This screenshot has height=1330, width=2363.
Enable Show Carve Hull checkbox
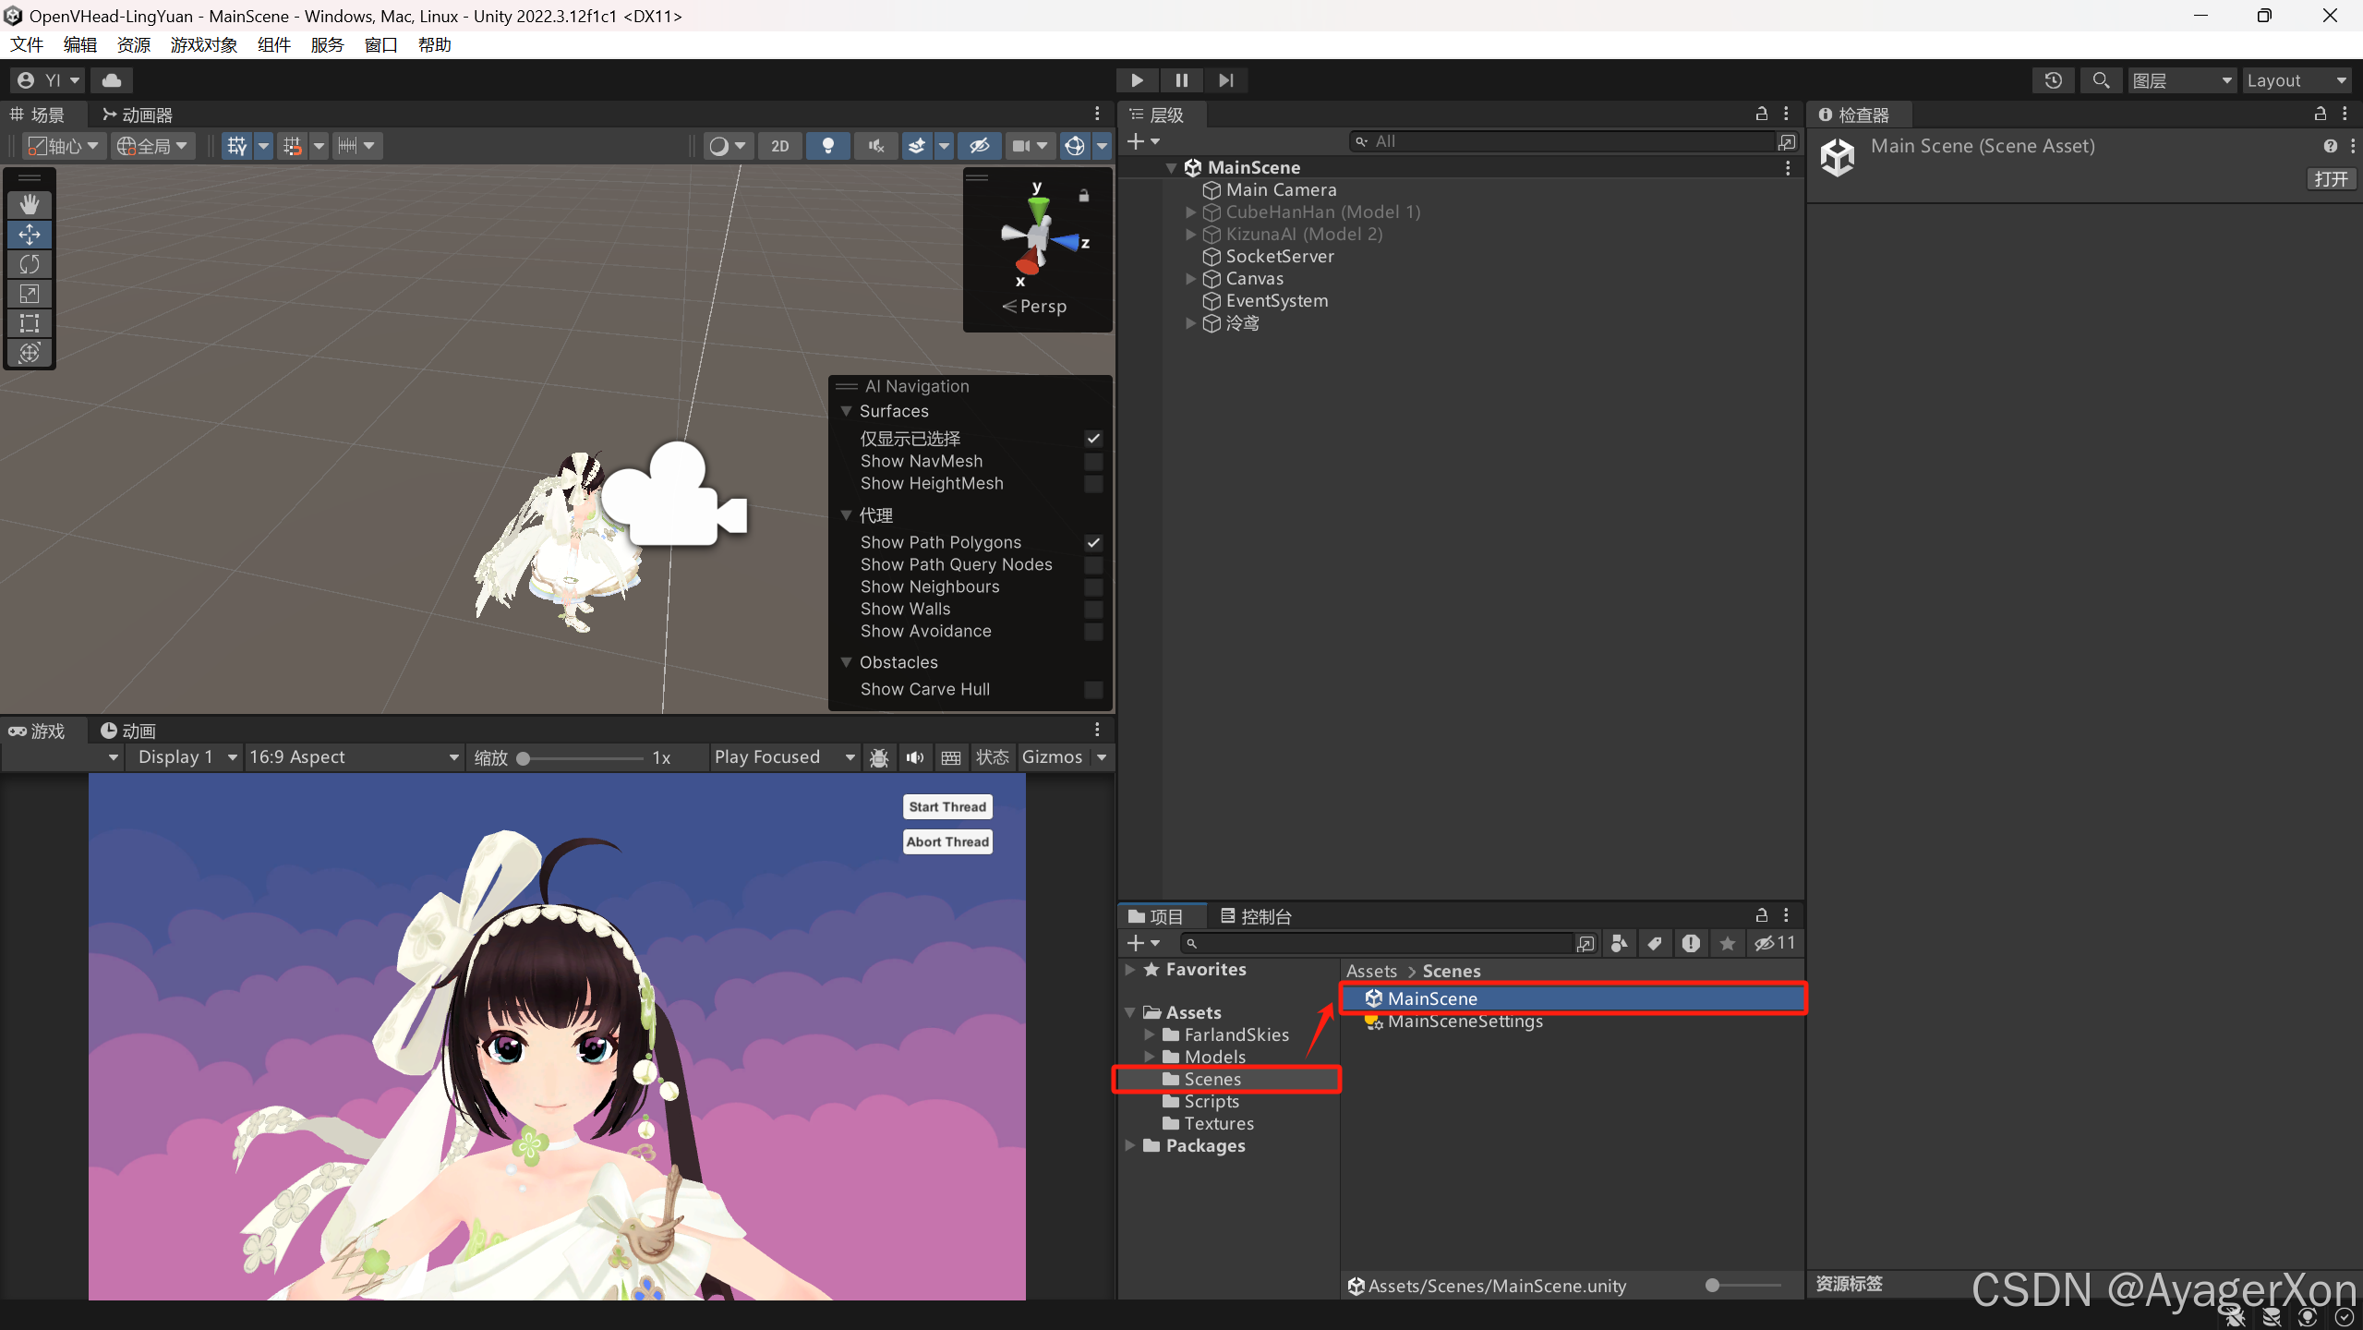(1093, 689)
